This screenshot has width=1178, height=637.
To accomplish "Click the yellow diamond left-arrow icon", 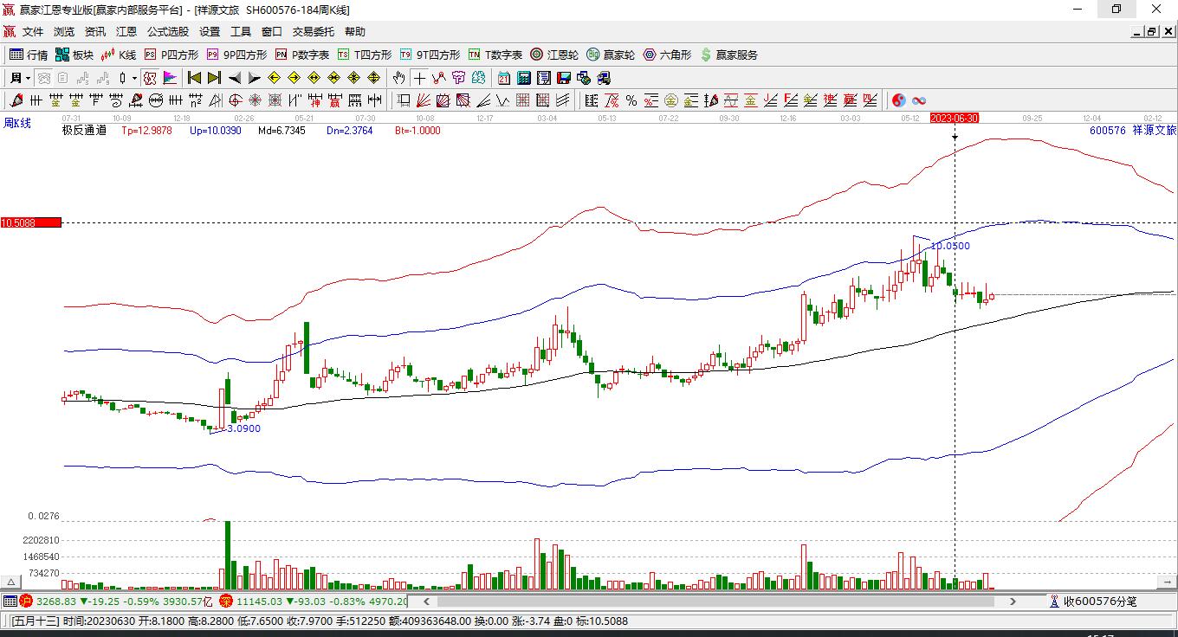I will (275, 78).
